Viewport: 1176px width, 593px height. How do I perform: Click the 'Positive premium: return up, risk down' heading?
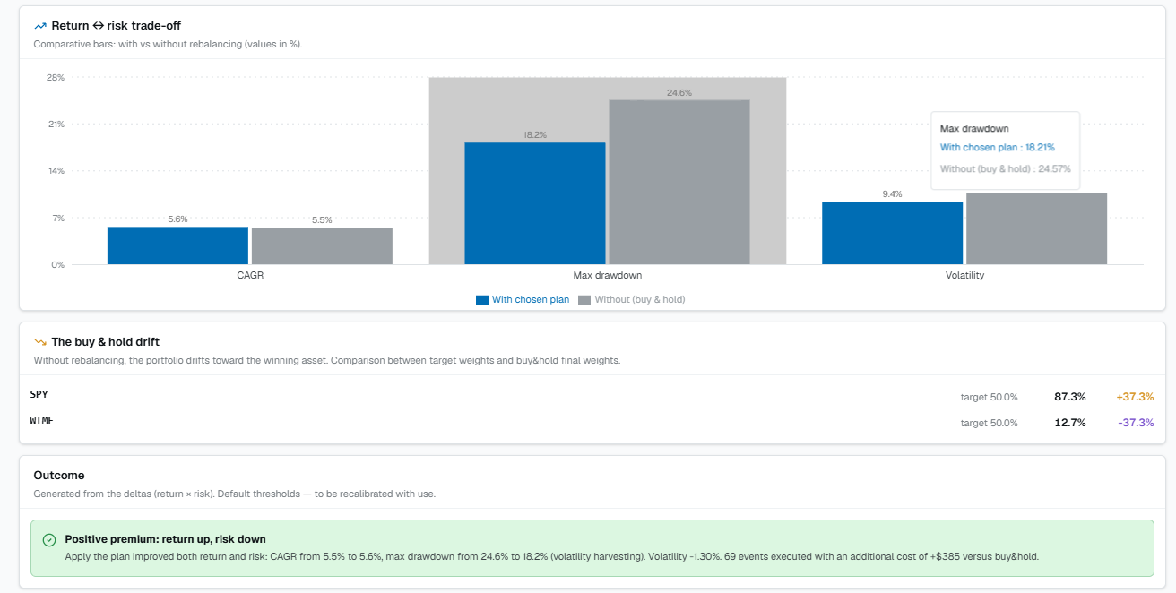[x=165, y=539]
